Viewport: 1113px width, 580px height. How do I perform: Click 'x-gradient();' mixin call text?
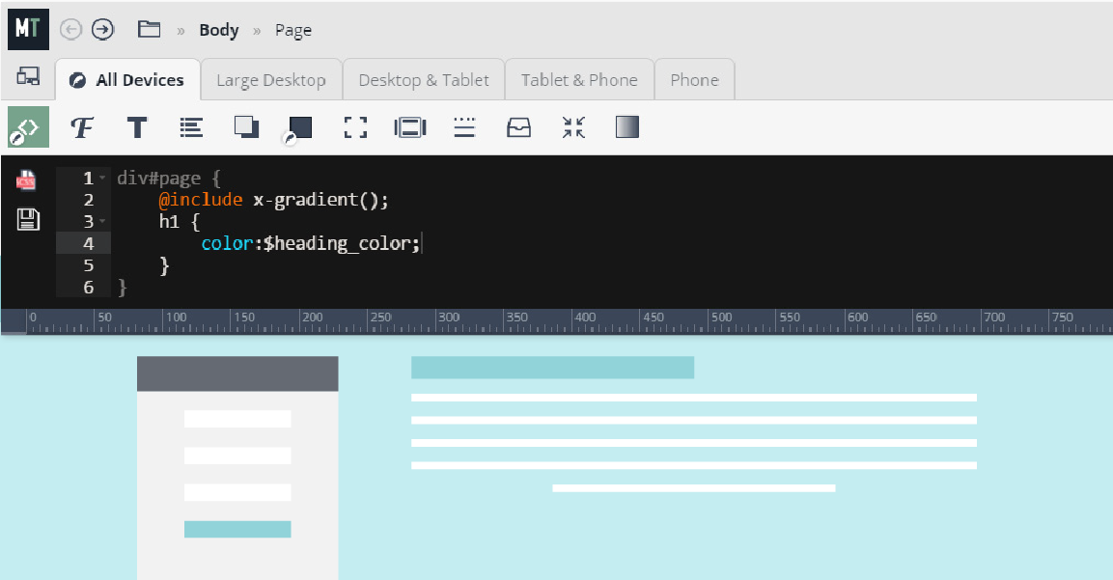click(x=320, y=200)
